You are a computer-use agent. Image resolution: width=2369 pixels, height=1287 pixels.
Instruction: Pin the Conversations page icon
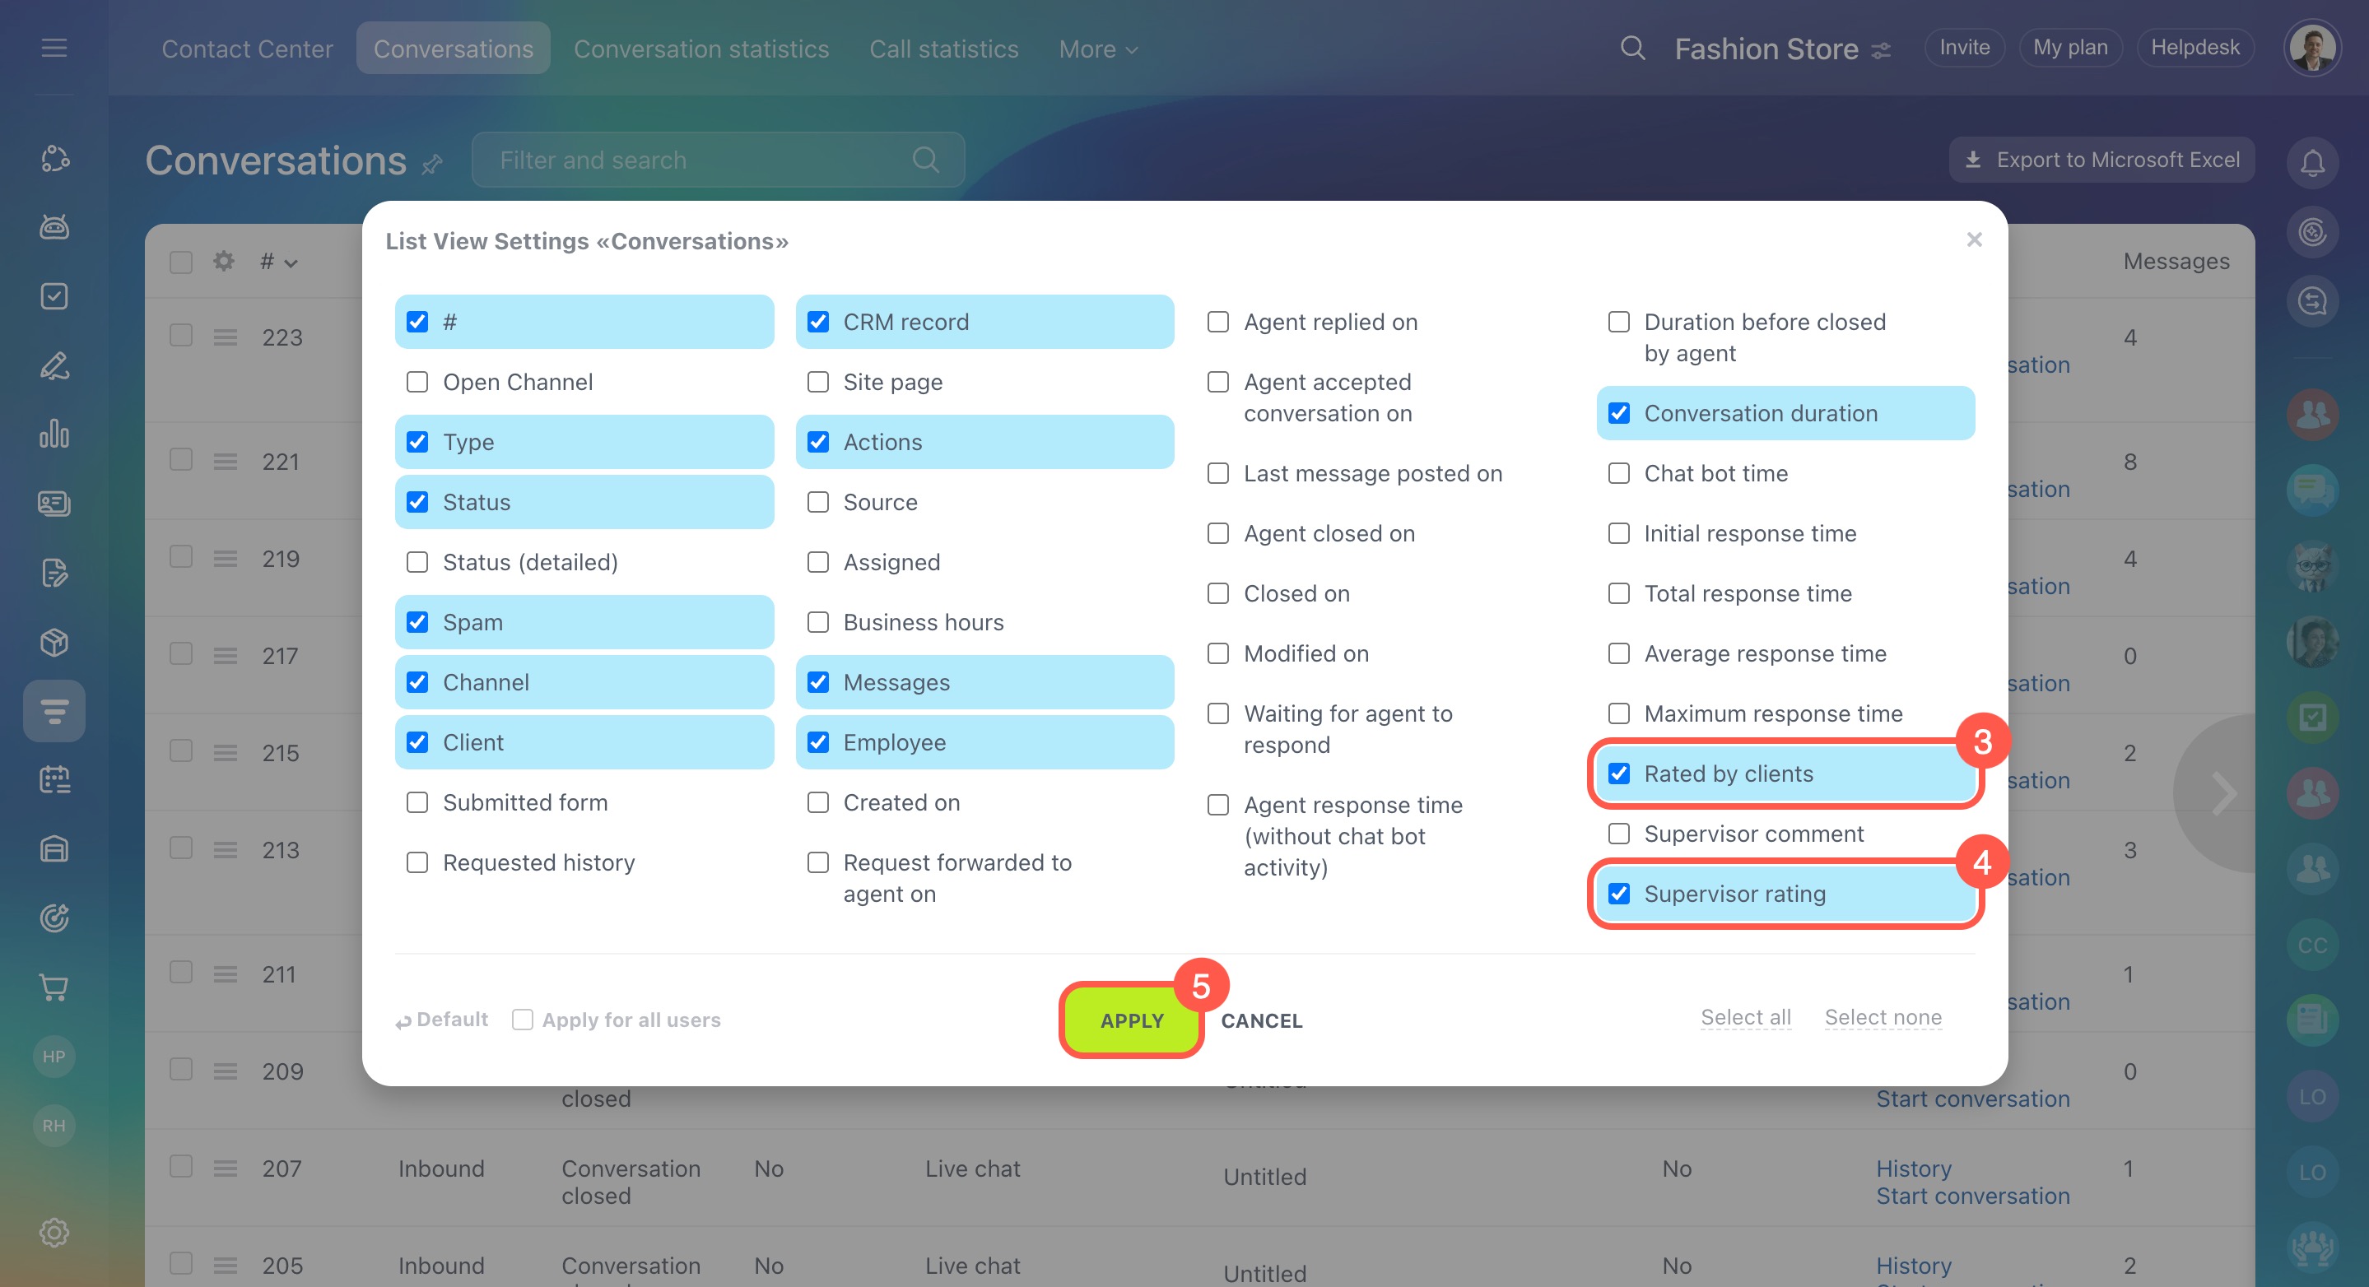432,164
